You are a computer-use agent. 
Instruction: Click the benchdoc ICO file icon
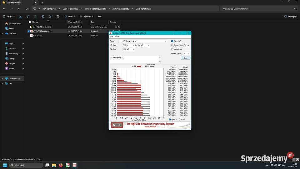[x=31, y=36]
